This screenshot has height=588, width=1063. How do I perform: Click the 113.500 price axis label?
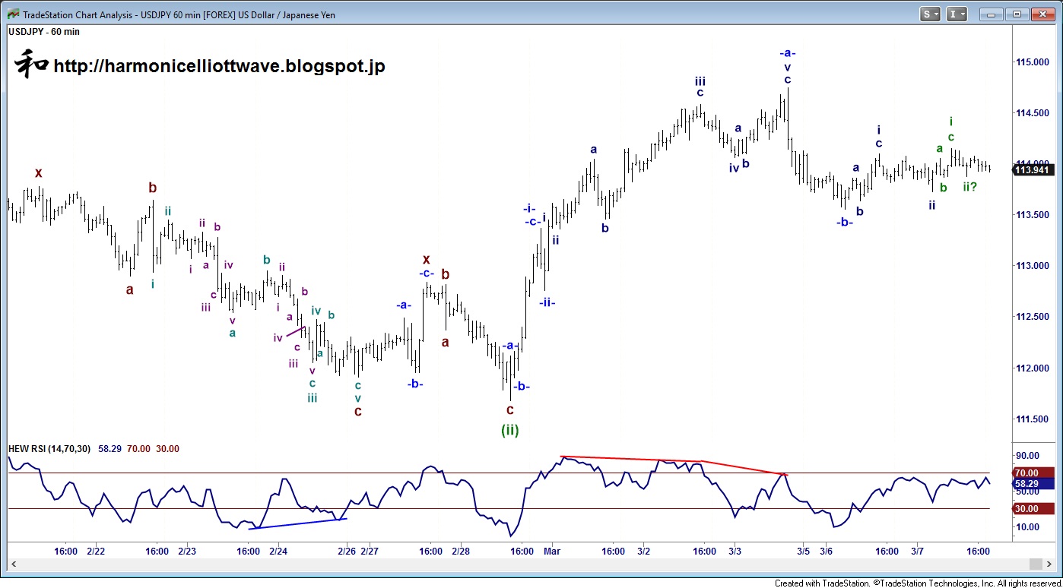(x=1033, y=215)
